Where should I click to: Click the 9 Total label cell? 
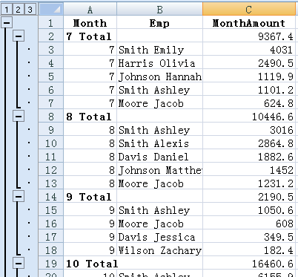pyautogui.click(x=90, y=197)
